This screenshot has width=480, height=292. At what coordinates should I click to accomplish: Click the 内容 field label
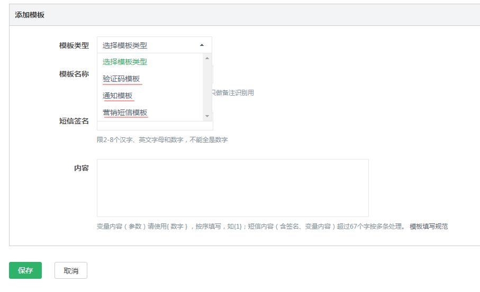[x=81, y=168]
